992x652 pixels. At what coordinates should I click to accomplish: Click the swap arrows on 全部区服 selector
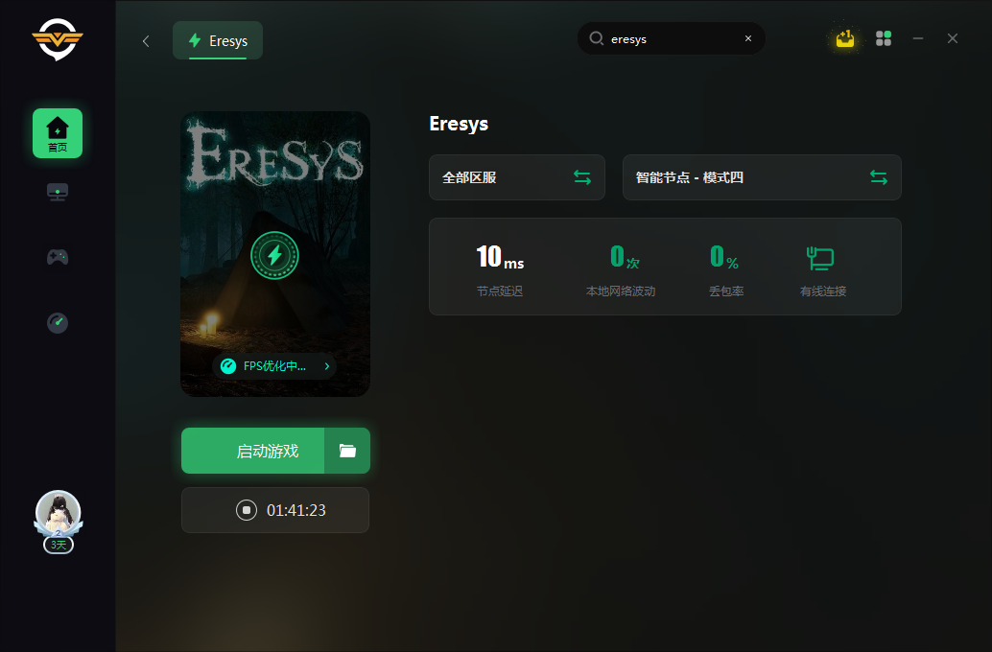582,177
